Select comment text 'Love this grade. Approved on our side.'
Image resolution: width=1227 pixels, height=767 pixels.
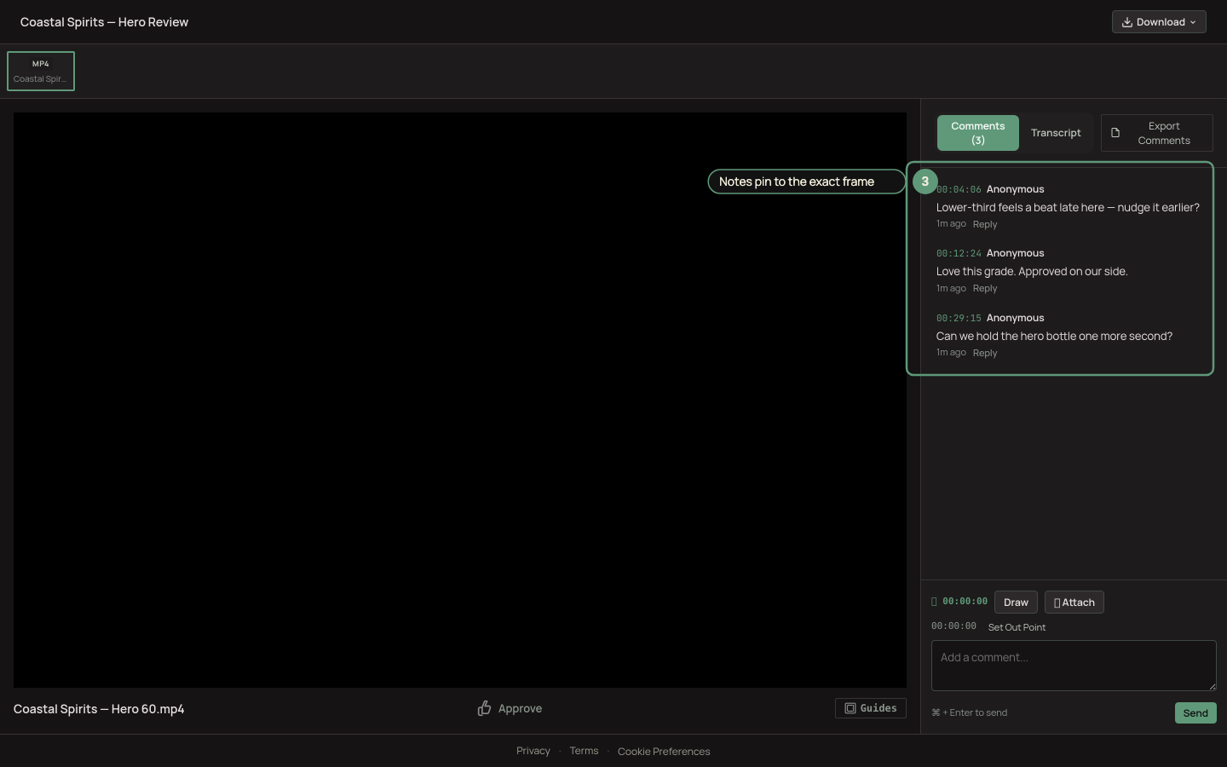click(1032, 271)
